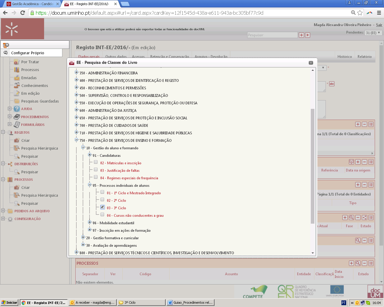Select 01 - 1º Ciclo e Mestrado Integrado
Viewport: 384px width, 307px height.
pyautogui.click(x=102, y=192)
